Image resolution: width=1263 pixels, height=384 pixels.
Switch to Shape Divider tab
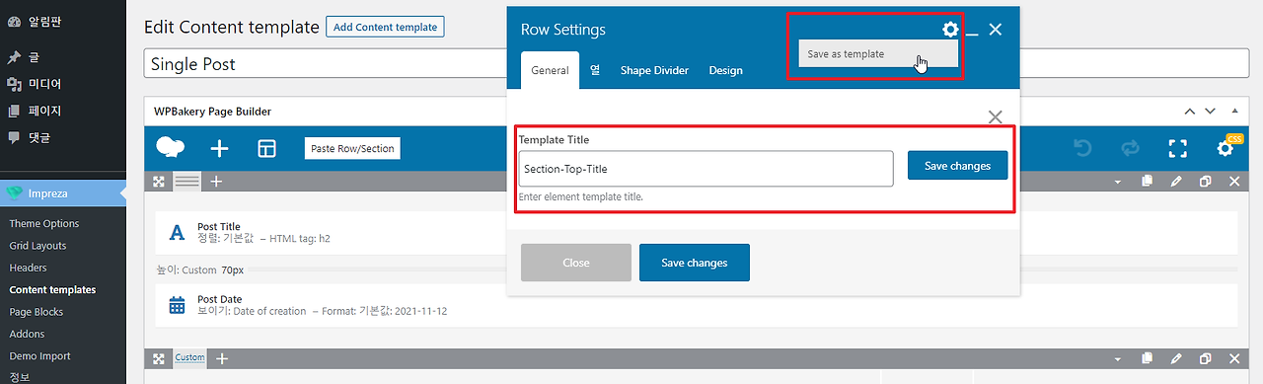[x=654, y=70]
